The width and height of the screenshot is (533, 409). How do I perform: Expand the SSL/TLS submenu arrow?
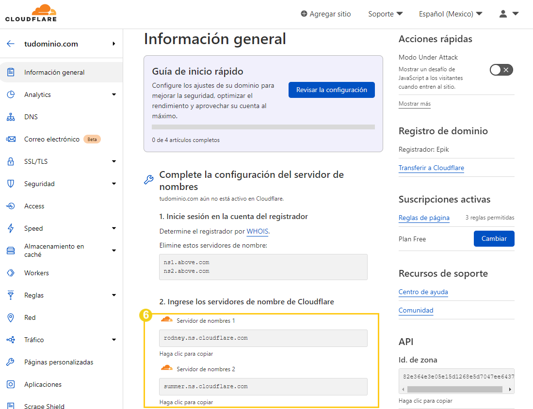point(114,161)
